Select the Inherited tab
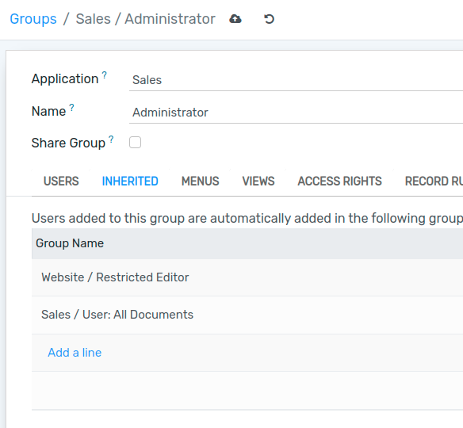Viewport: 463px width, 428px height. point(130,182)
